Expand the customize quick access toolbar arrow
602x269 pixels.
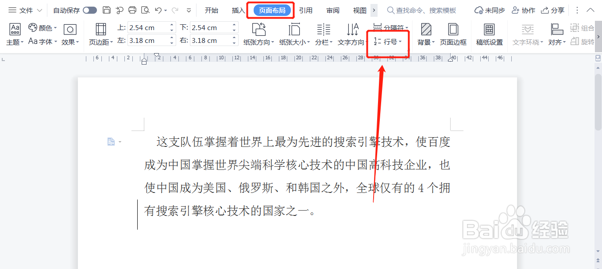[189, 10]
